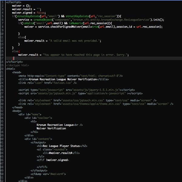
Task: Click 'else{' with red brace on line 15
Action: pyautogui.click(x=16, y=51)
